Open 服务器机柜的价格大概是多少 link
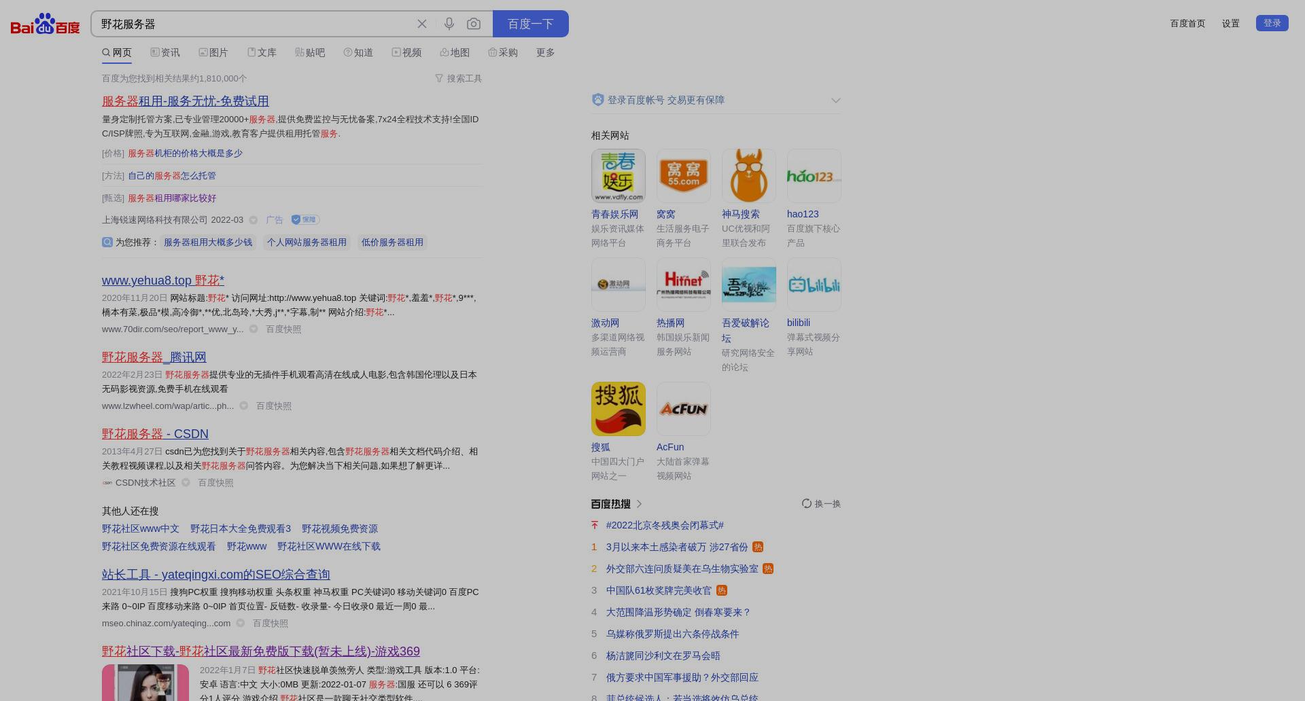Viewport: 1305px width, 701px height. (x=185, y=154)
